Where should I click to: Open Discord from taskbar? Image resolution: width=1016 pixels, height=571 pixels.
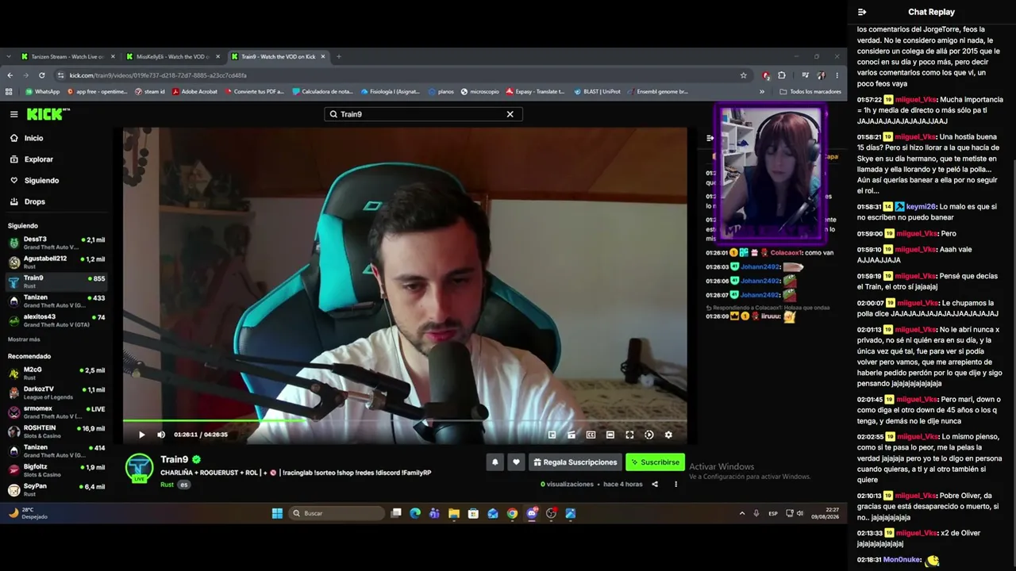[x=532, y=513]
